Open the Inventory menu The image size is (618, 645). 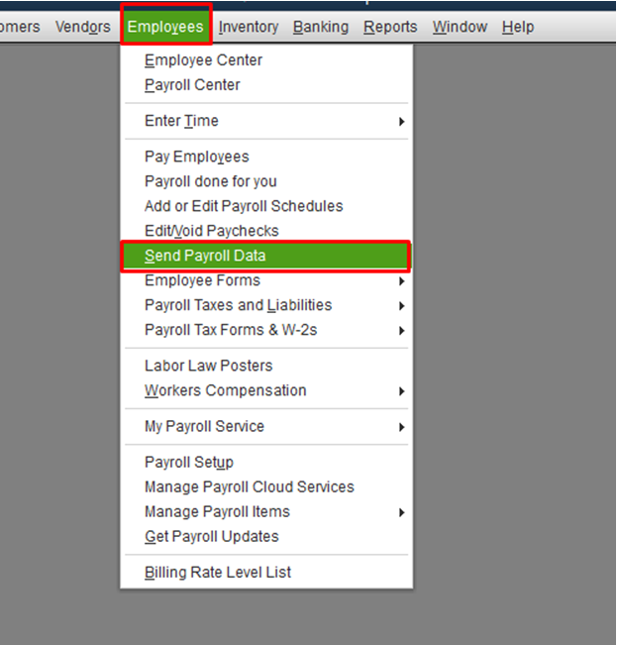click(249, 27)
